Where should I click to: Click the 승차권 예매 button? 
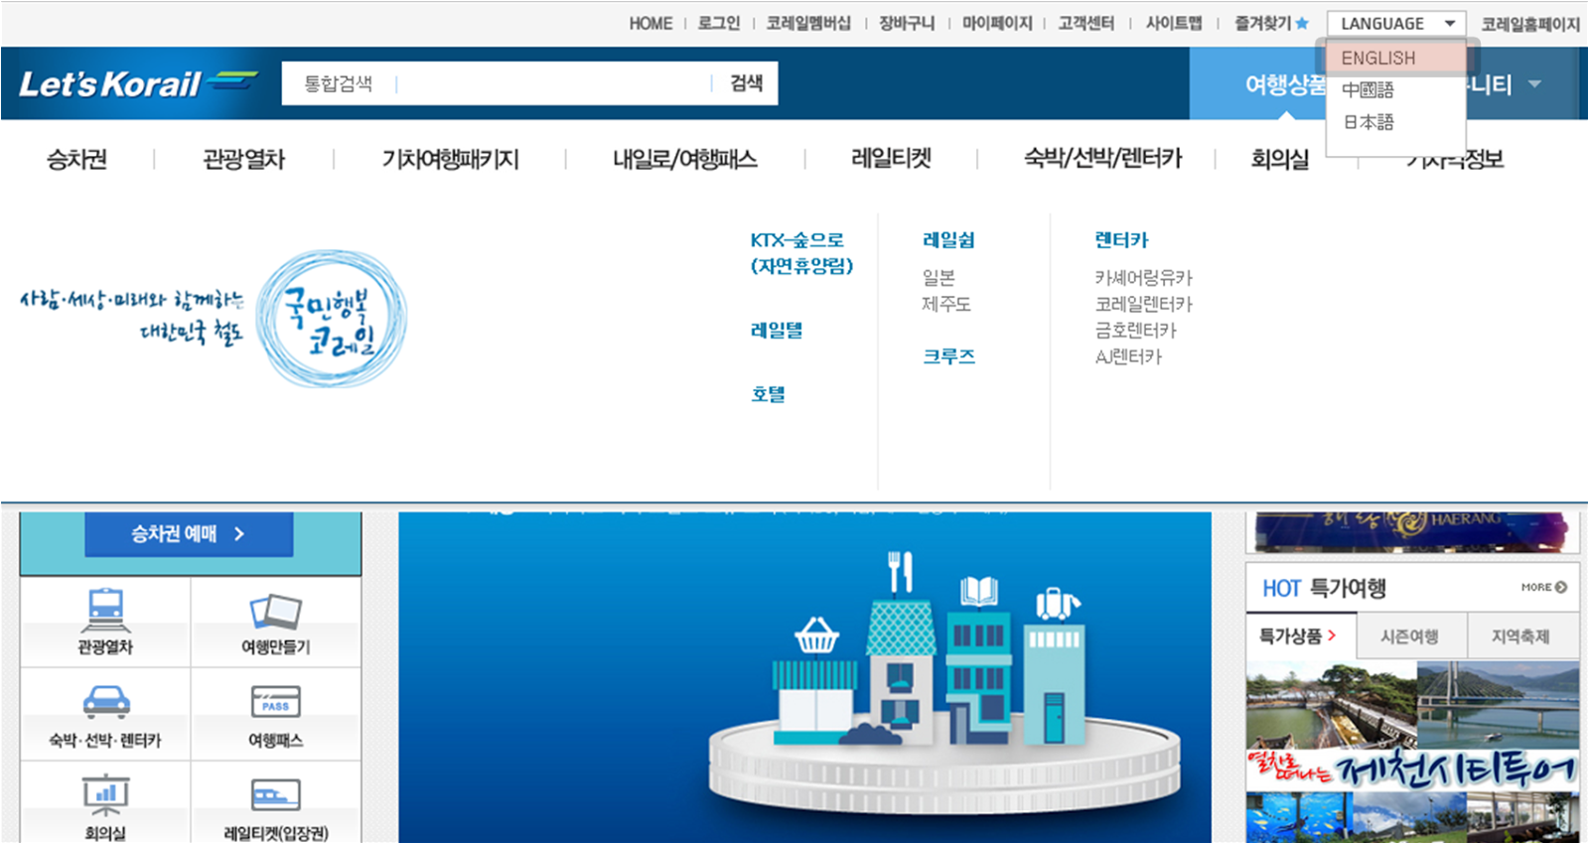pos(189,534)
